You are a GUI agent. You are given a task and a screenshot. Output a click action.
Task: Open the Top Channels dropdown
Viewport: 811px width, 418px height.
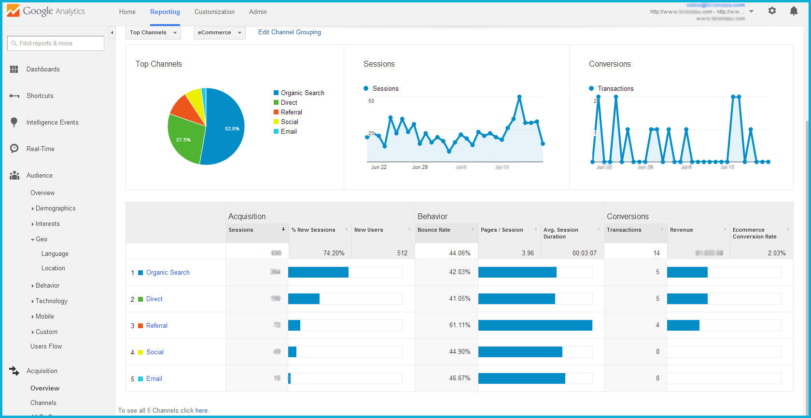(153, 32)
